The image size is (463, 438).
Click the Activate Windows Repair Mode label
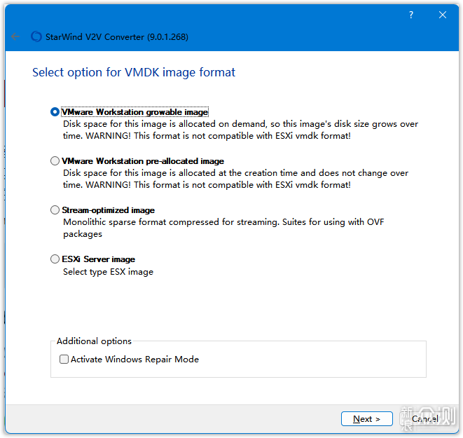[x=134, y=359]
